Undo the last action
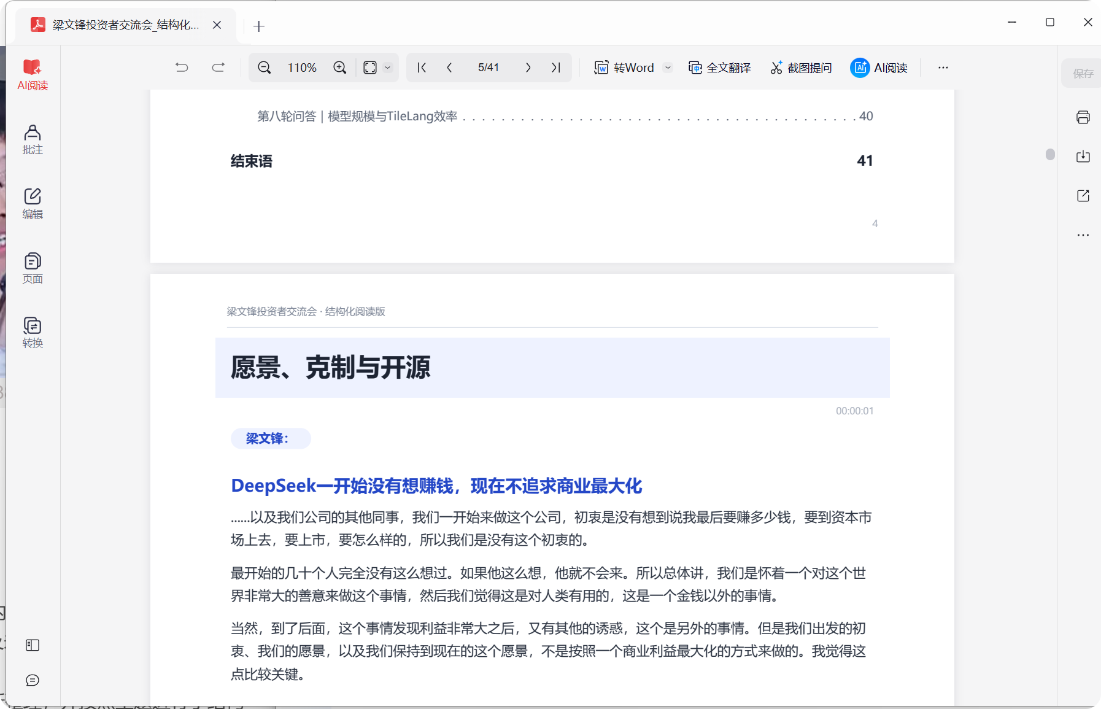The height and width of the screenshot is (709, 1101). pos(182,68)
